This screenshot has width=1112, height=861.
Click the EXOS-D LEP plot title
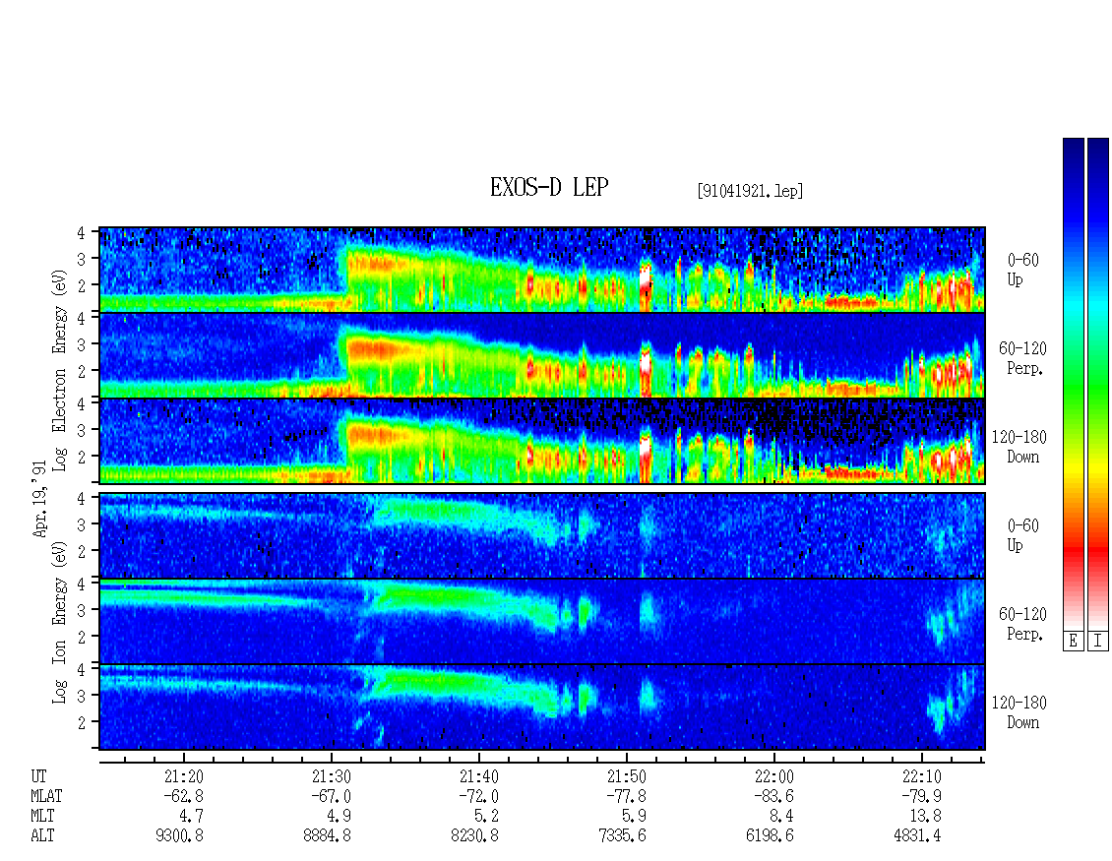549,187
